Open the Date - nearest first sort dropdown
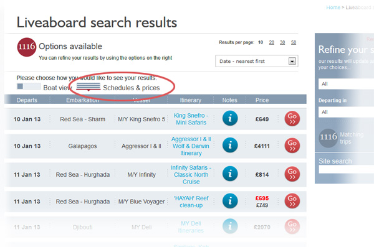Screen dimensions: 374x247 click(x=257, y=61)
